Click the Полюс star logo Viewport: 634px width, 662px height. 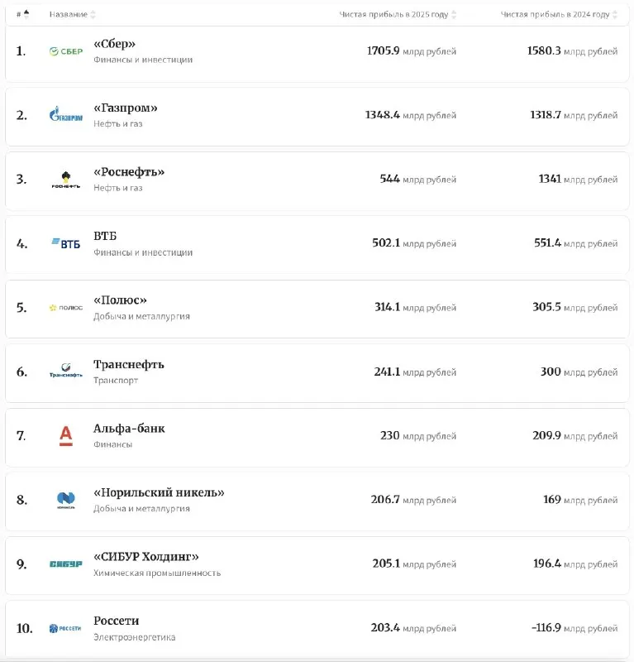pos(66,307)
